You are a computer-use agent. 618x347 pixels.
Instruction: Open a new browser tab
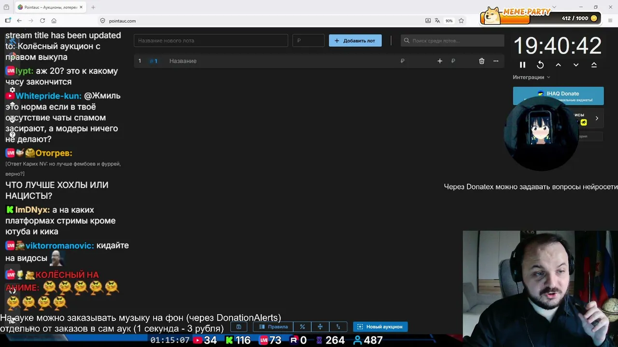click(93, 7)
